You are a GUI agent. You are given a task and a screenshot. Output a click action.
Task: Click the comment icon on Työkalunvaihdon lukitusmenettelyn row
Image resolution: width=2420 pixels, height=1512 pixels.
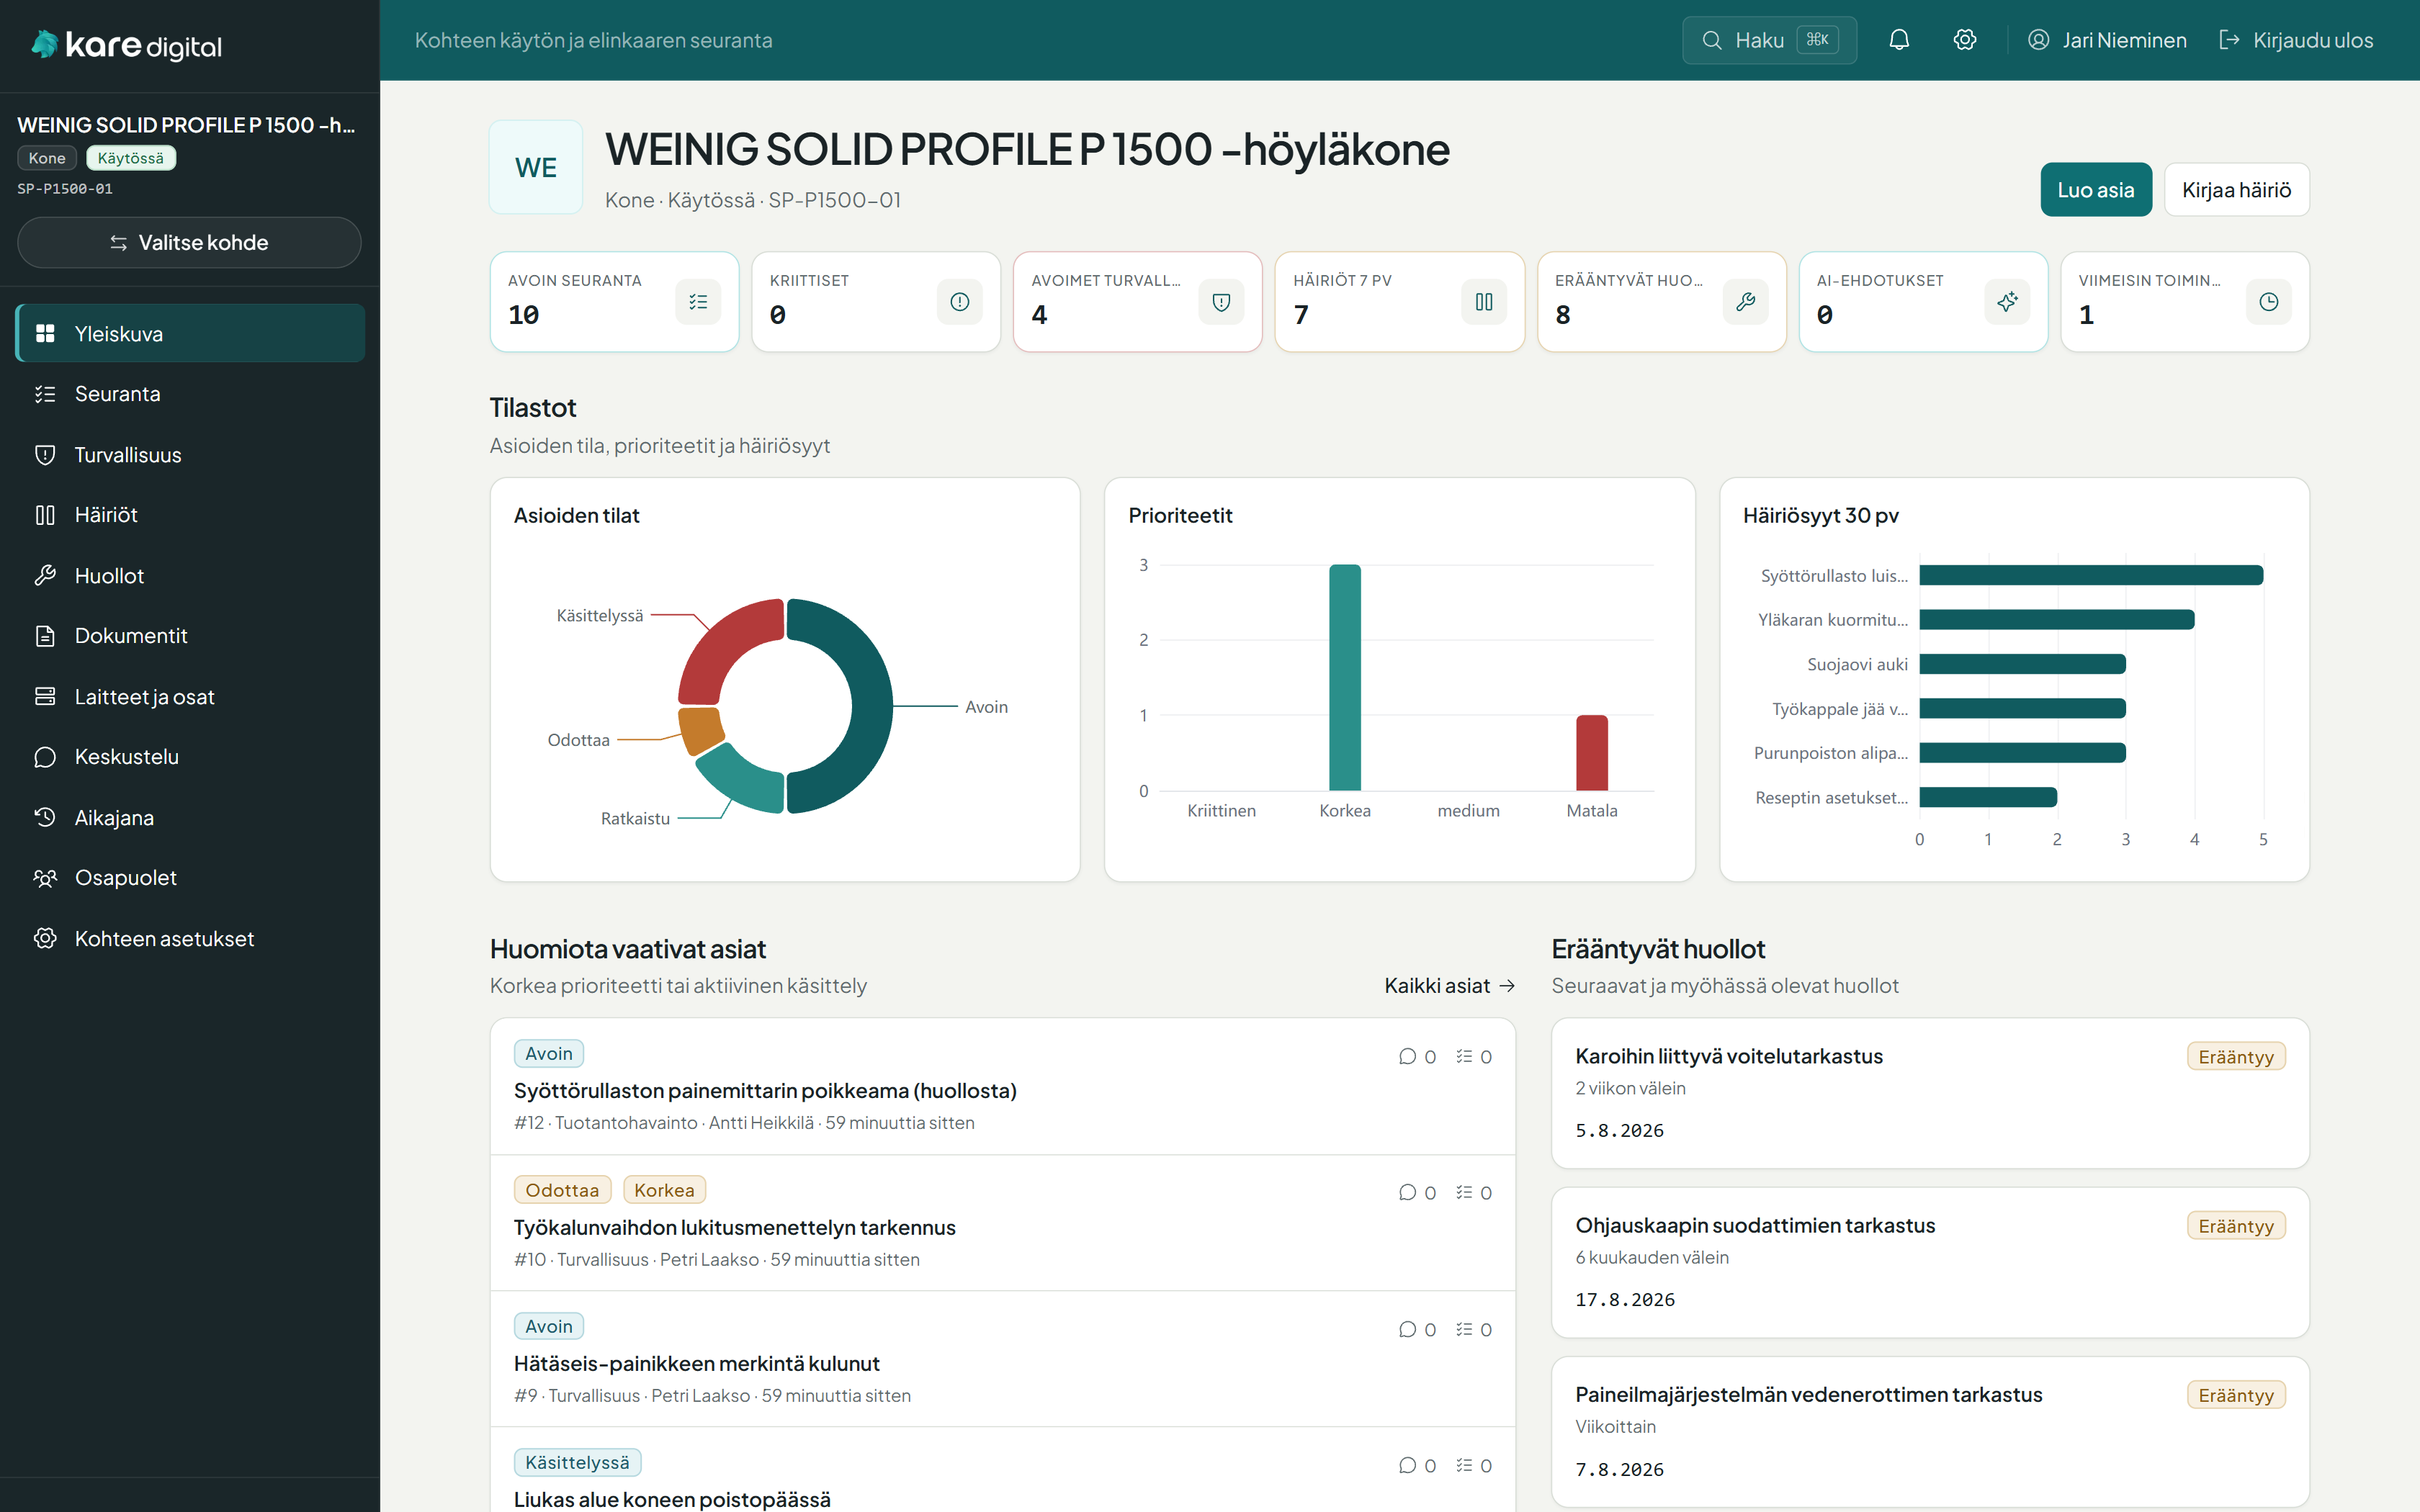coord(1408,1193)
